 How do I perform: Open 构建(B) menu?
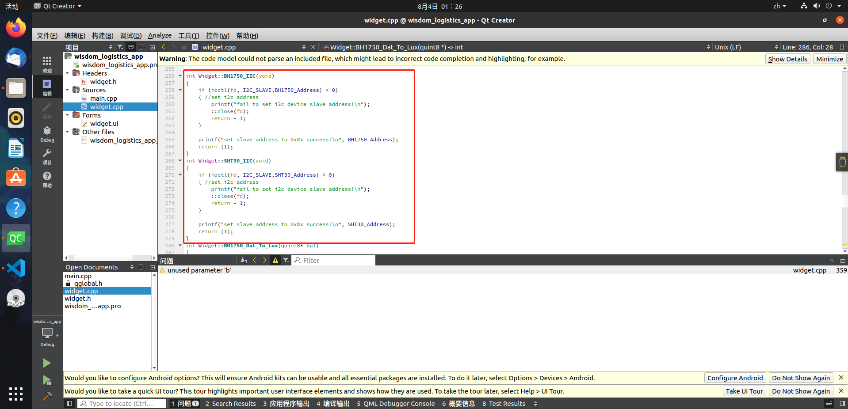[103, 35]
